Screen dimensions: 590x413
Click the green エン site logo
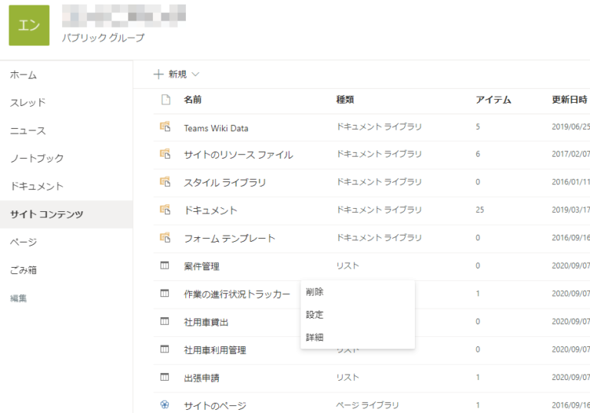29,25
